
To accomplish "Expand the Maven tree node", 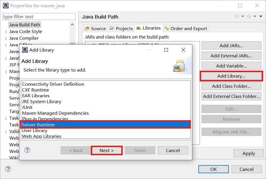I will (x=6, y=72).
